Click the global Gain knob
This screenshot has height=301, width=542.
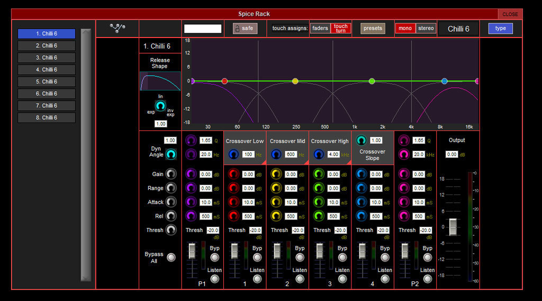(170, 174)
